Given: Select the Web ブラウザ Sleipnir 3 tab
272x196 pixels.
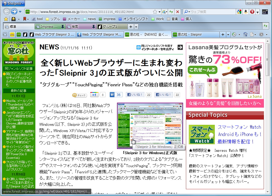Looking at the screenshot, I should 52,34.
